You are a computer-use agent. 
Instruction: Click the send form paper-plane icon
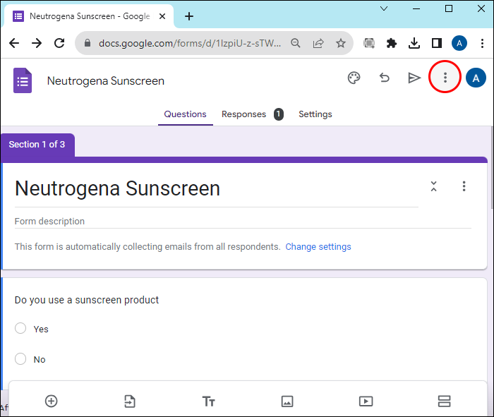[x=414, y=78]
